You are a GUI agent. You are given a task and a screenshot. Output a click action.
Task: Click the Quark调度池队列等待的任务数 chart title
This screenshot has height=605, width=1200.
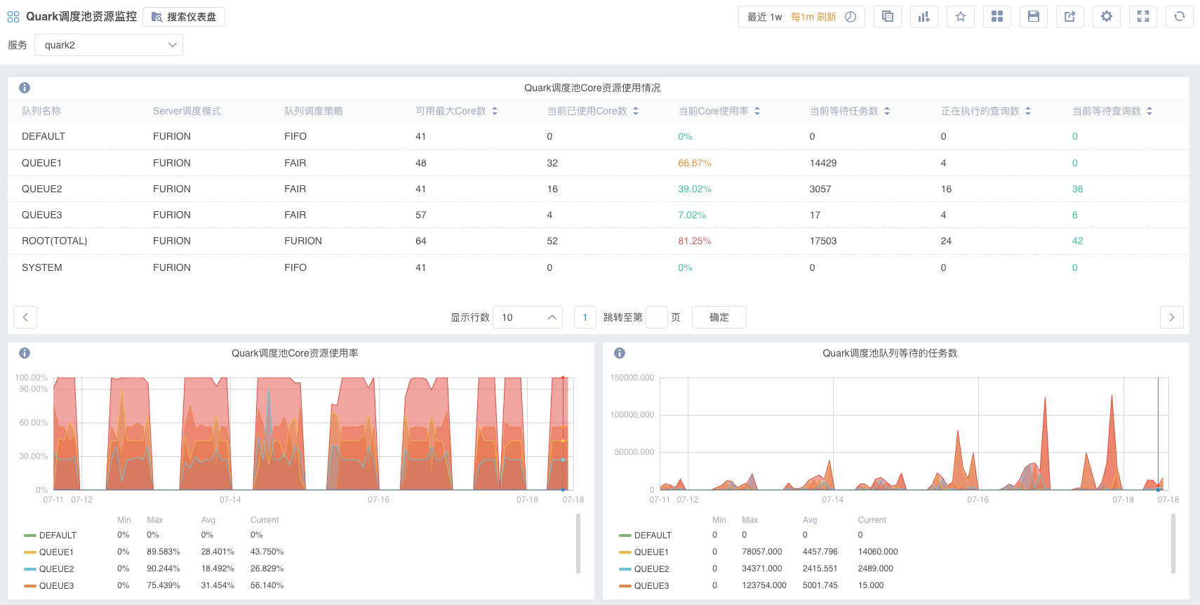click(890, 353)
